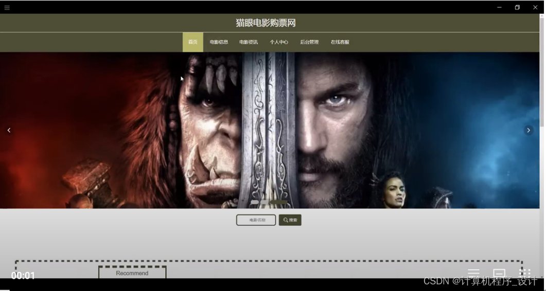Open 后台管理 admin management

(309, 42)
